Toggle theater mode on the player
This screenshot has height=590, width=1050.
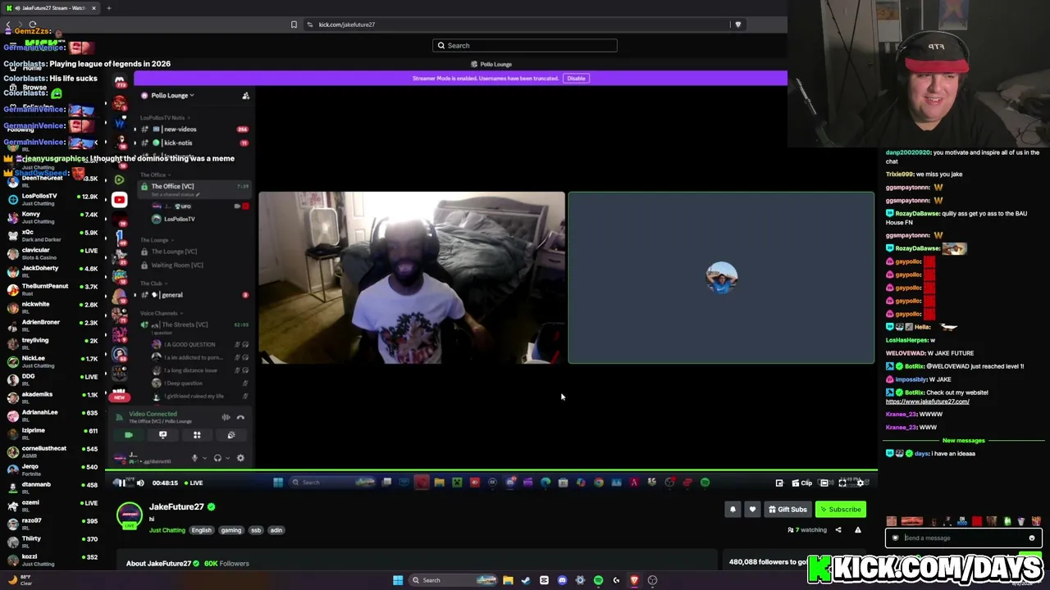pyautogui.click(x=824, y=483)
